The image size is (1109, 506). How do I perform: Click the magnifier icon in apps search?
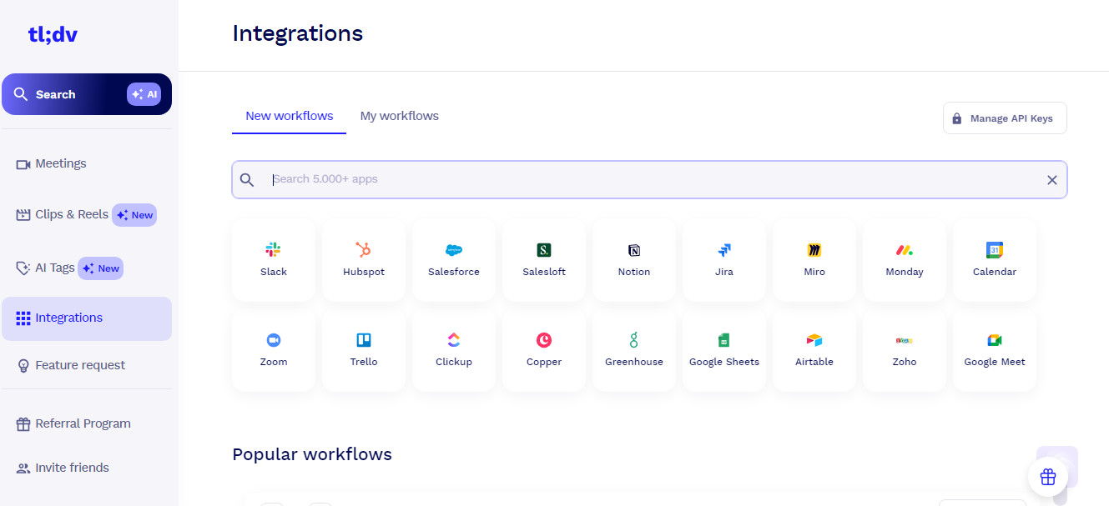247,179
